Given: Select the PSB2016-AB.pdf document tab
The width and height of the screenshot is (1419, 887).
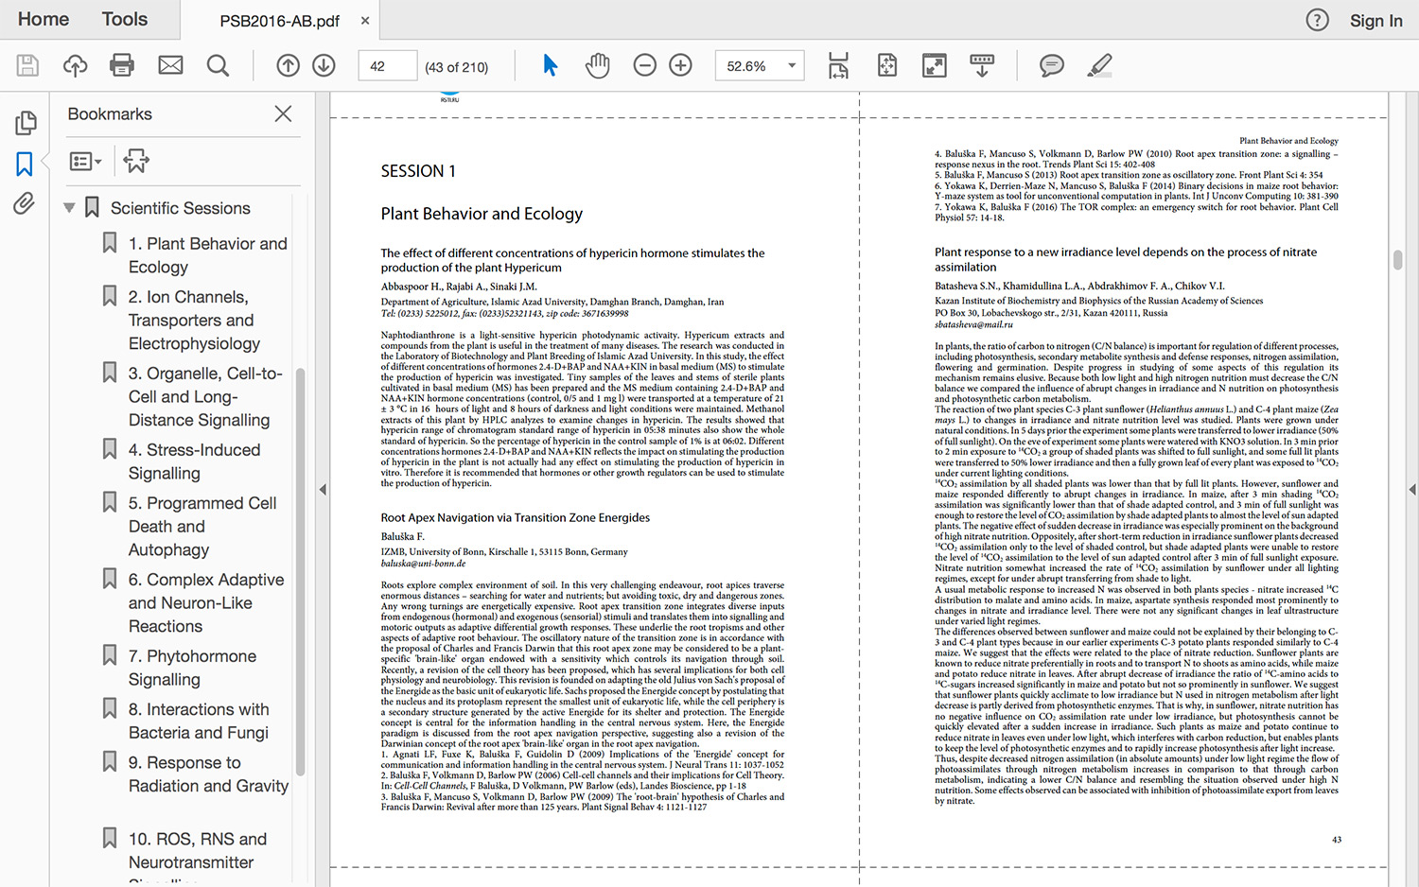Looking at the screenshot, I should 280,21.
